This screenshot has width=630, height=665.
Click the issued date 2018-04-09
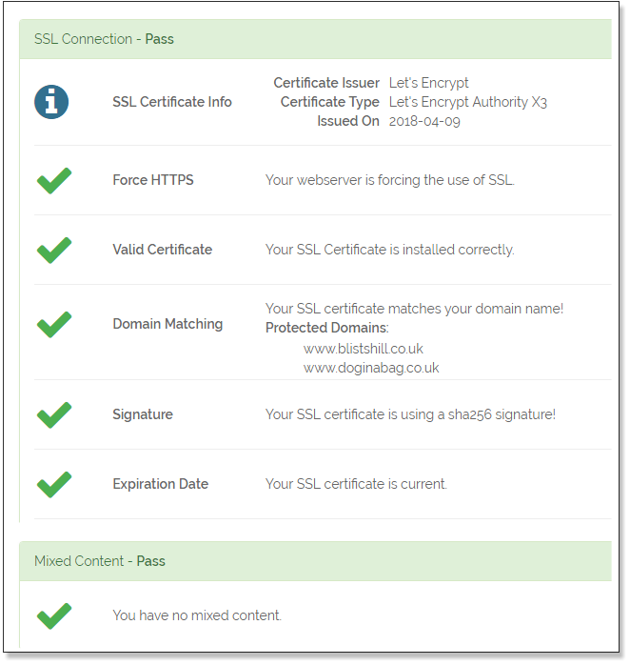coord(424,121)
